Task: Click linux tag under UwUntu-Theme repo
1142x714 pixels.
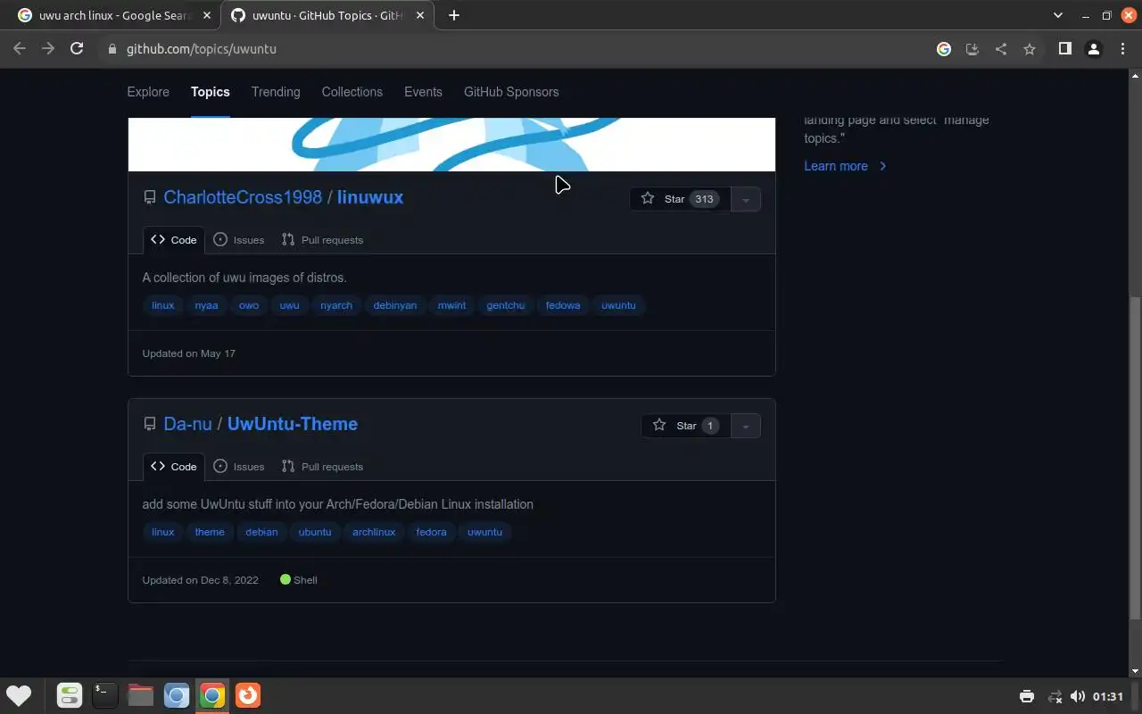Action: [163, 532]
